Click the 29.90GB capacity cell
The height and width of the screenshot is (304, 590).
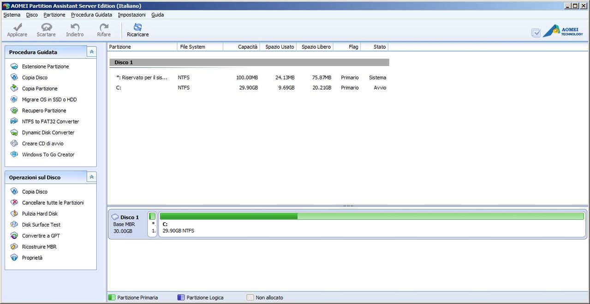click(x=248, y=88)
